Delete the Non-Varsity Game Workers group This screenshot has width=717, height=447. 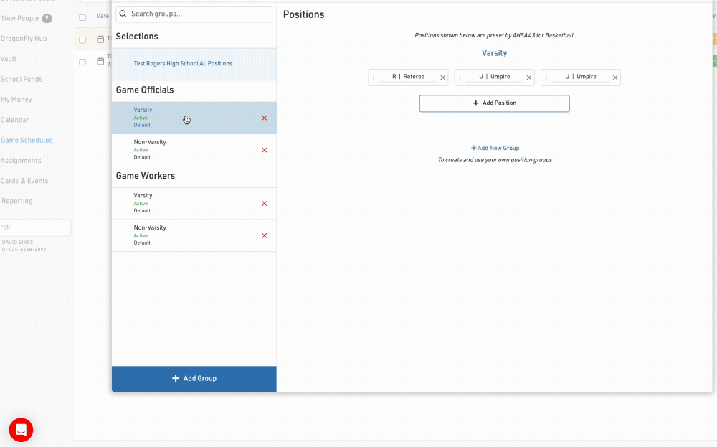pyautogui.click(x=265, y=236)
